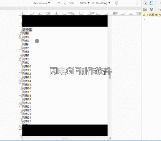
Task: Click list item 列表20
Action: click(27, 103)
